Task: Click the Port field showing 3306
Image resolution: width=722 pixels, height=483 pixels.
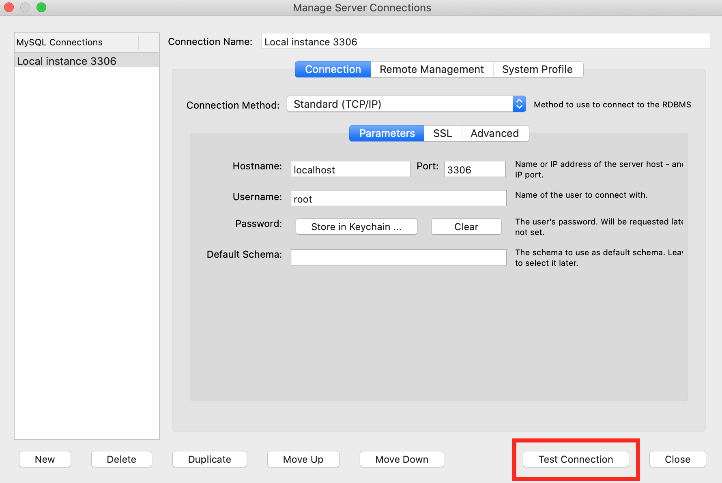Action: pos(475,169)
